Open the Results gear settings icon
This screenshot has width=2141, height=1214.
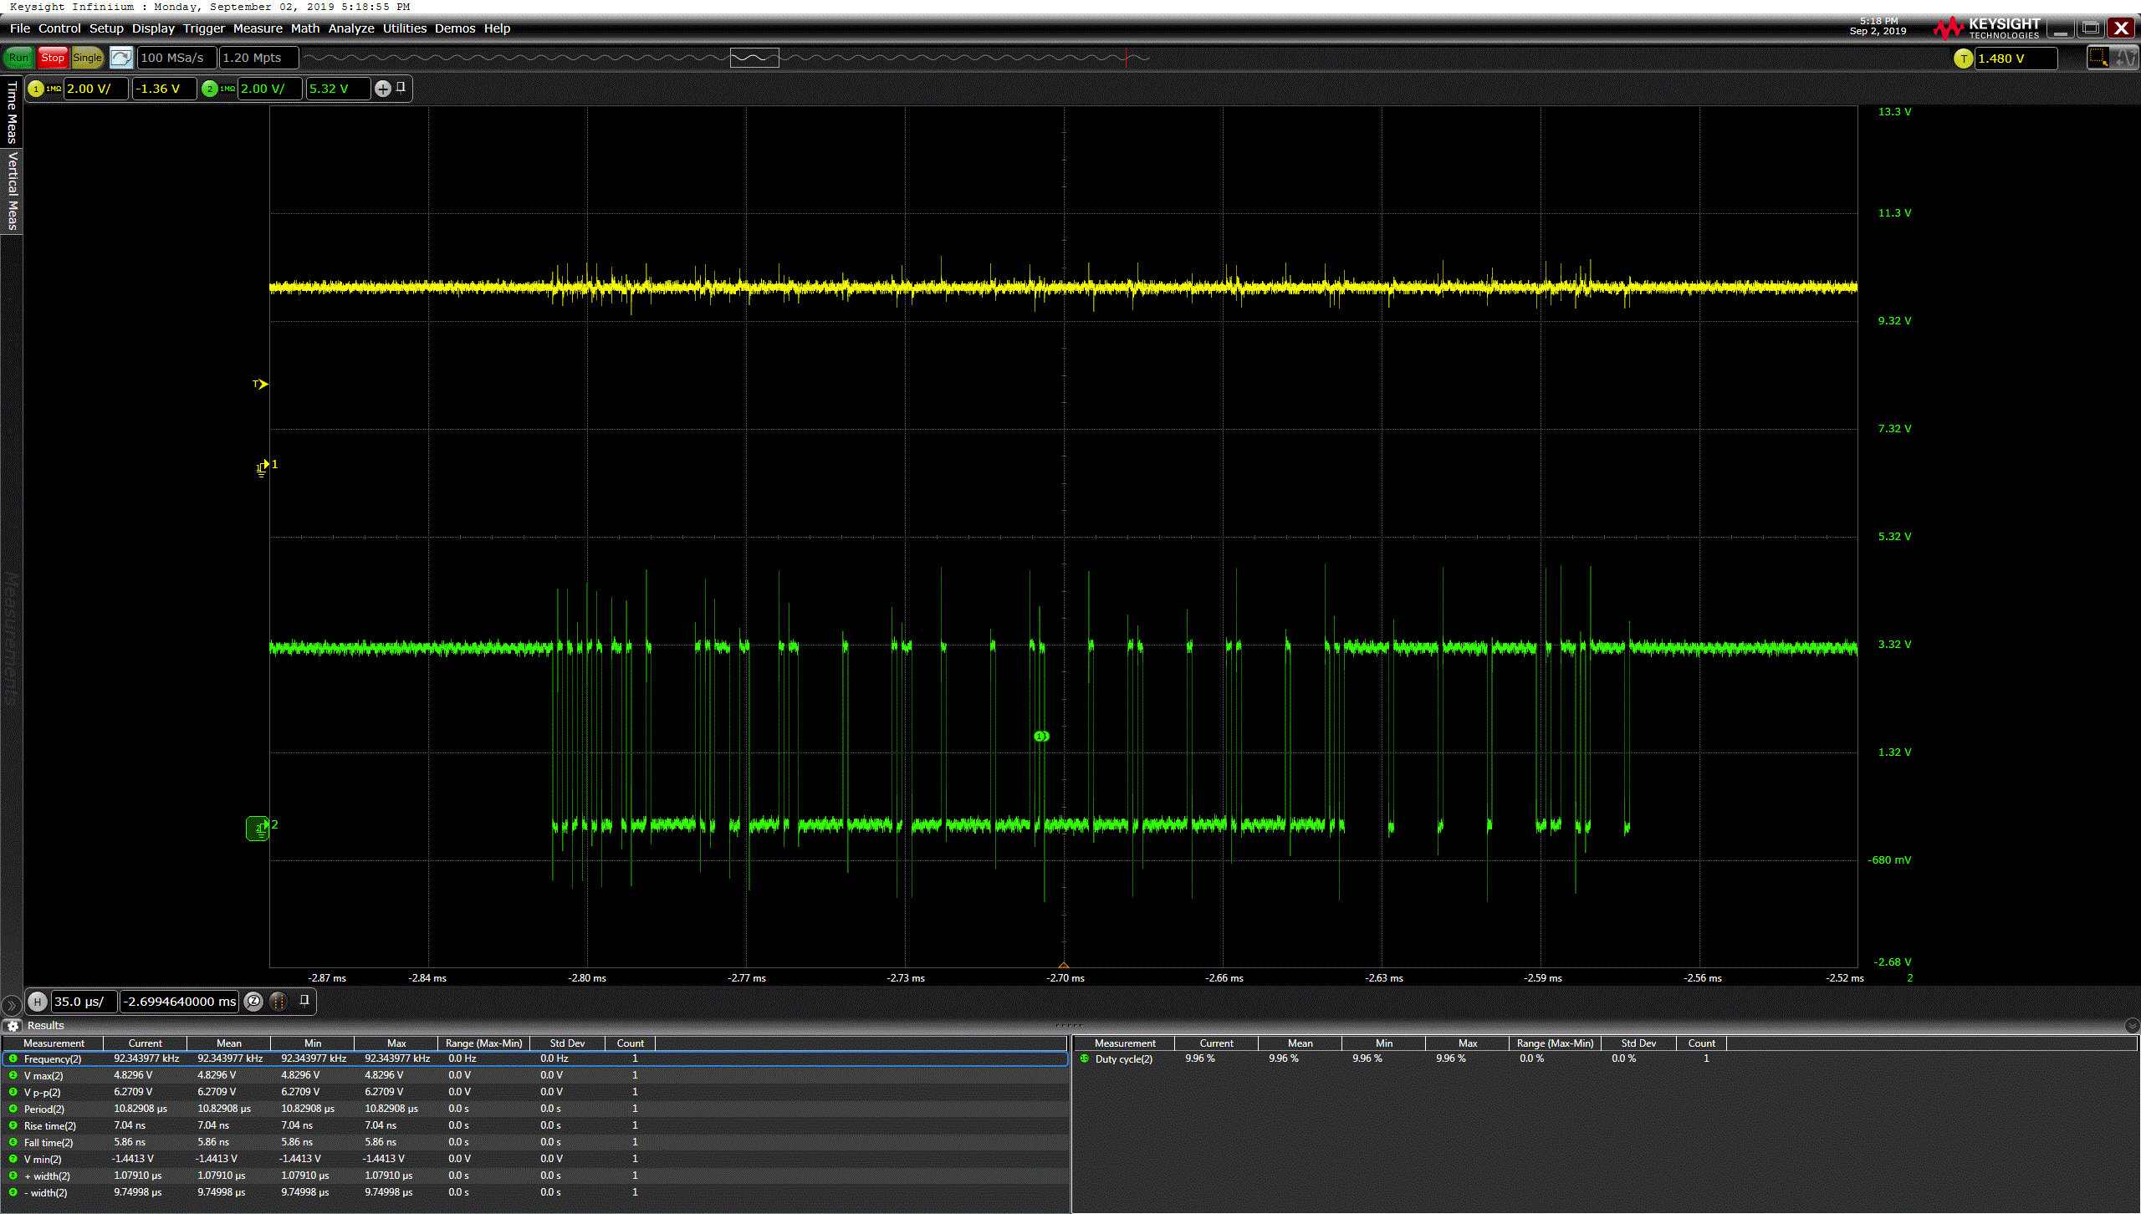click(x=13, y=1026)
